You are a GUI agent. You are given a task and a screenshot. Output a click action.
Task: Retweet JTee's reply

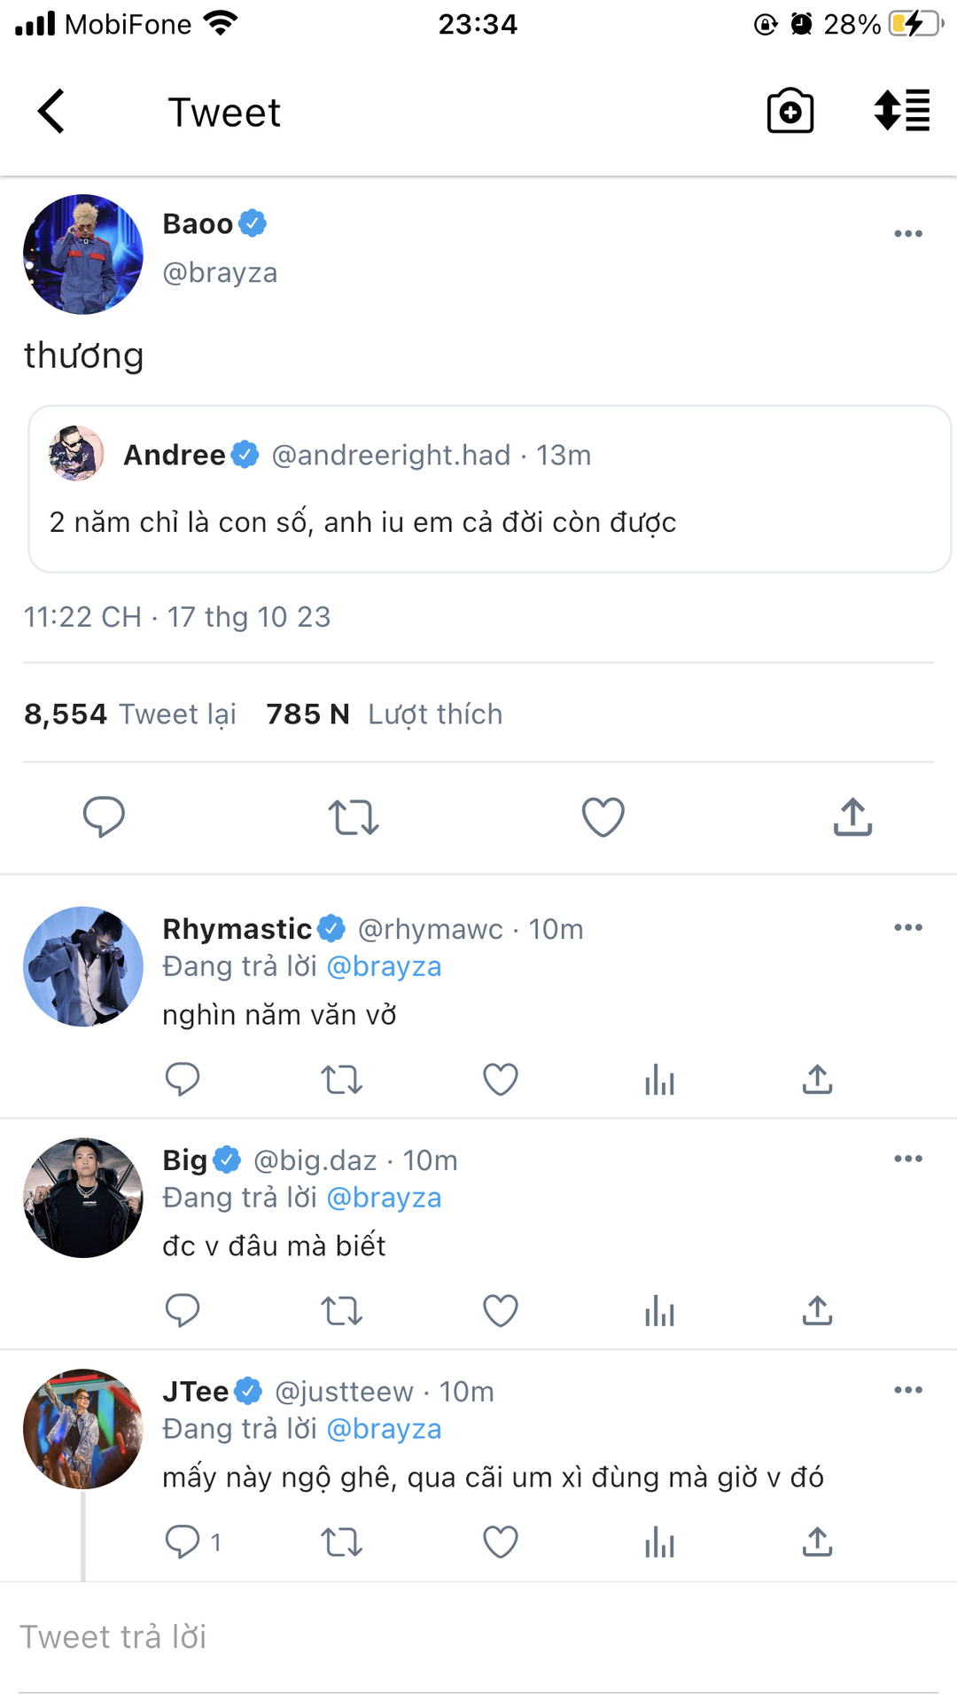(341, 1542)
